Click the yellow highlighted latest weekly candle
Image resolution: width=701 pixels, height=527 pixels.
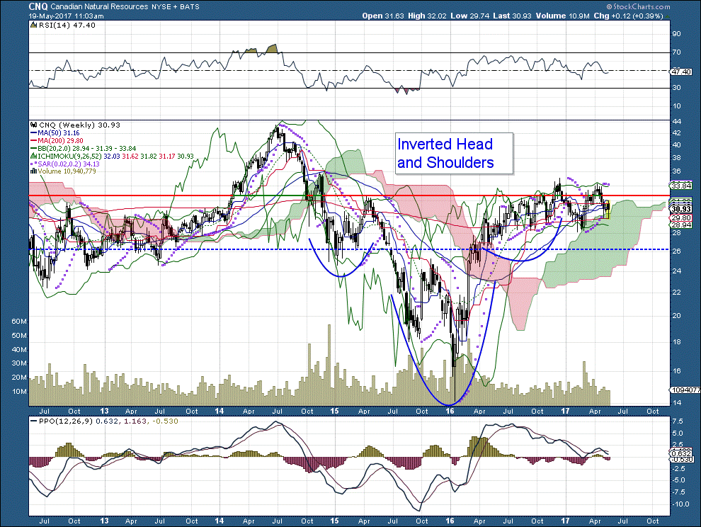[x=607, y=209]
